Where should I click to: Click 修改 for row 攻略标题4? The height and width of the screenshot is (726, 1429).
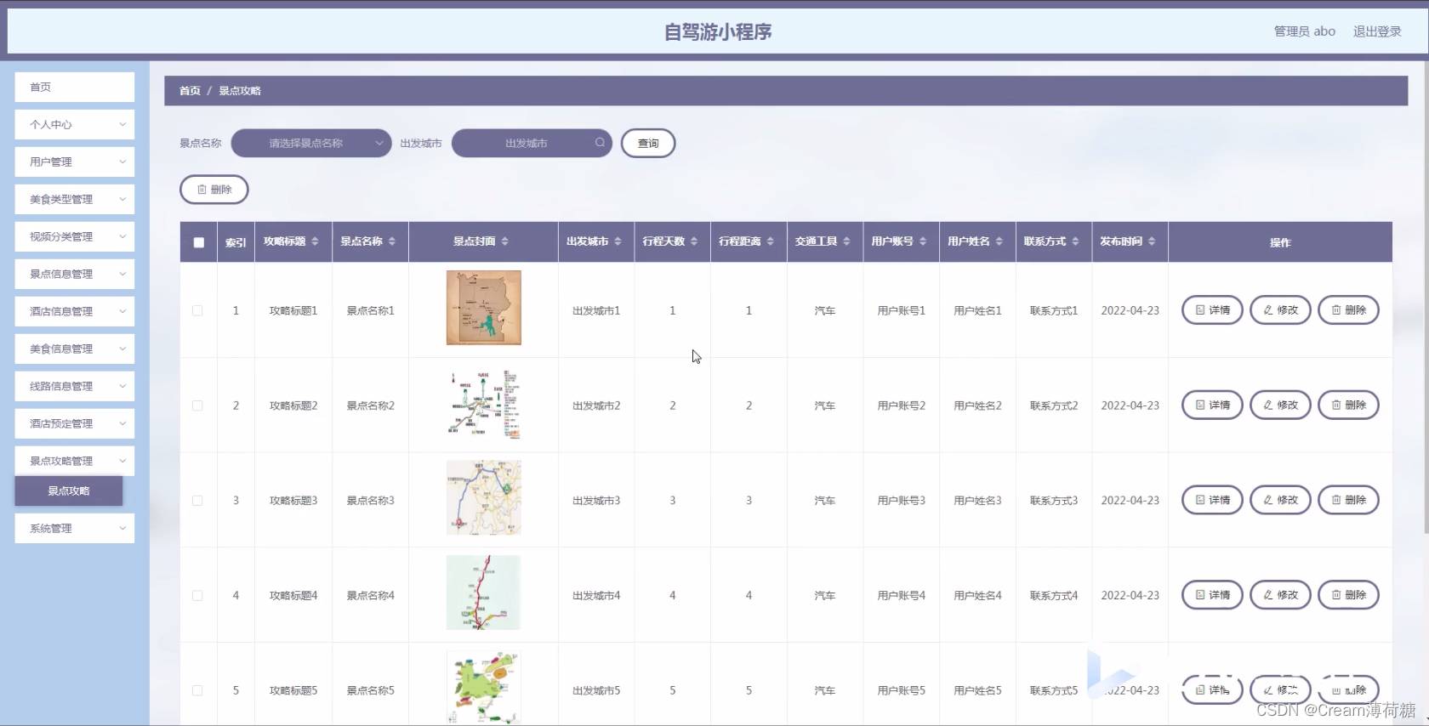pyautogui.click(x=1280, y=595)
